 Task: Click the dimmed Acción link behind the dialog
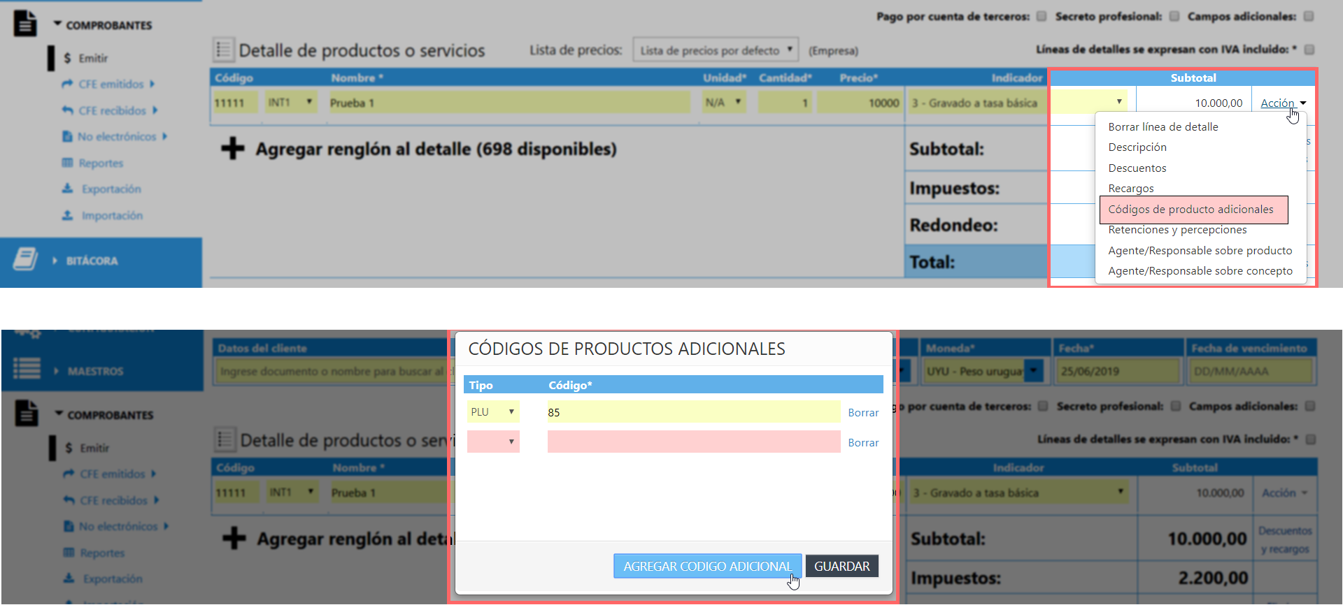coord(1284,493)
